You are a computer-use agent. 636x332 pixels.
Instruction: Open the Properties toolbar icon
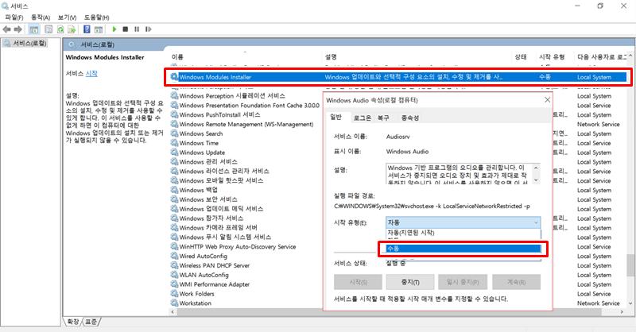click(48, 29)
